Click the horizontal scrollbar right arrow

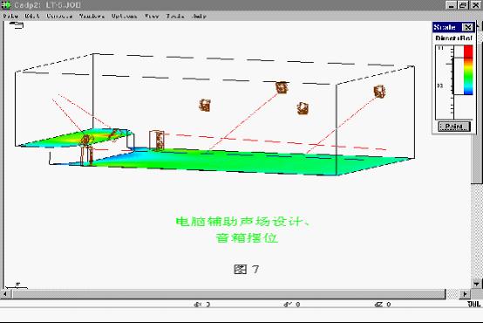pos(465,294)
